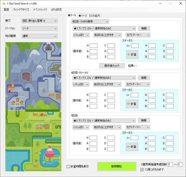
Task: Click the 情報 button in the 5匹目 group
Action: tap(144, 120)
